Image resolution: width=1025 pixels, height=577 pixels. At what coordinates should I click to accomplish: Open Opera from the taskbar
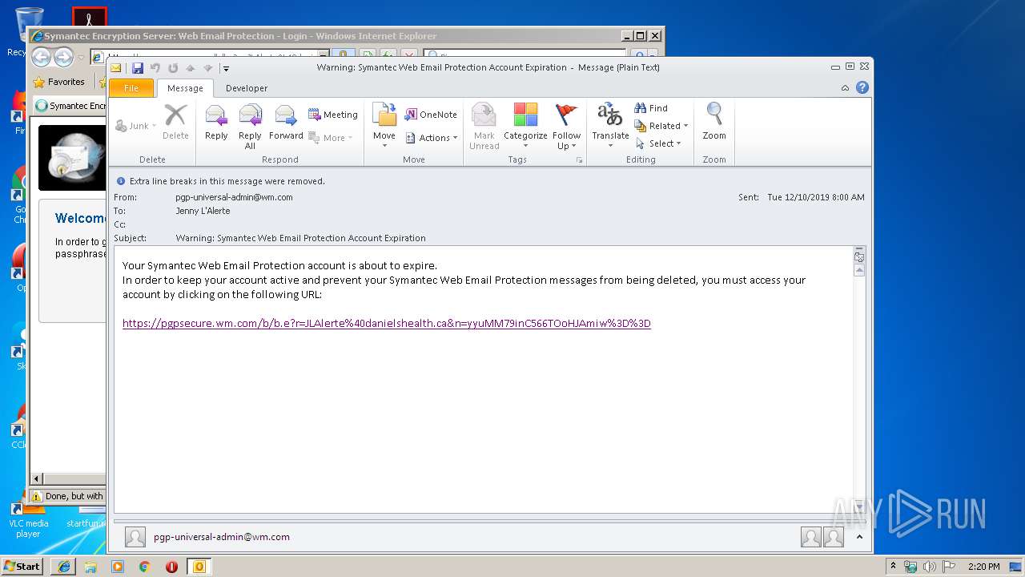(x=171, y=567)
